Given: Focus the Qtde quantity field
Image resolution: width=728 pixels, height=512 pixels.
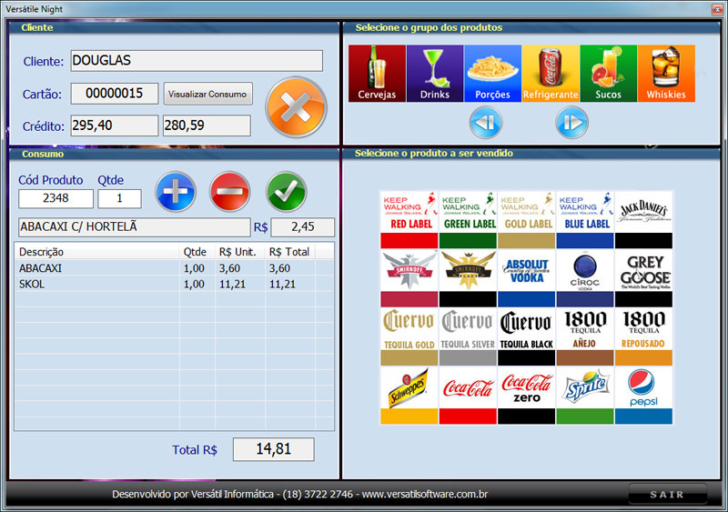Looking at the screenshot, I should point(119,198).
